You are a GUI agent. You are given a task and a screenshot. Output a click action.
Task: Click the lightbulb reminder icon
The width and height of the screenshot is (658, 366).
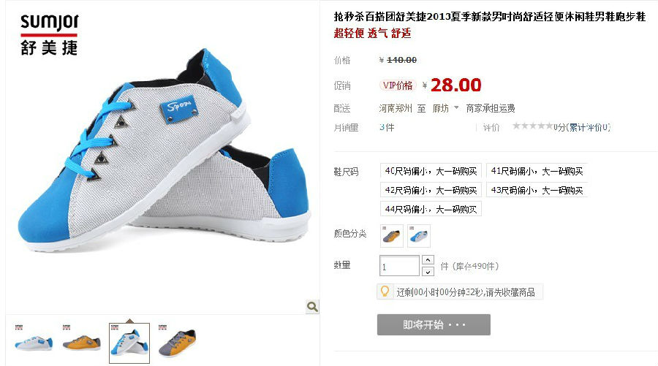(385, 291)
